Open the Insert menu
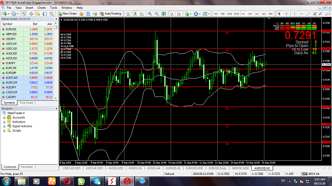 point(30,8)
